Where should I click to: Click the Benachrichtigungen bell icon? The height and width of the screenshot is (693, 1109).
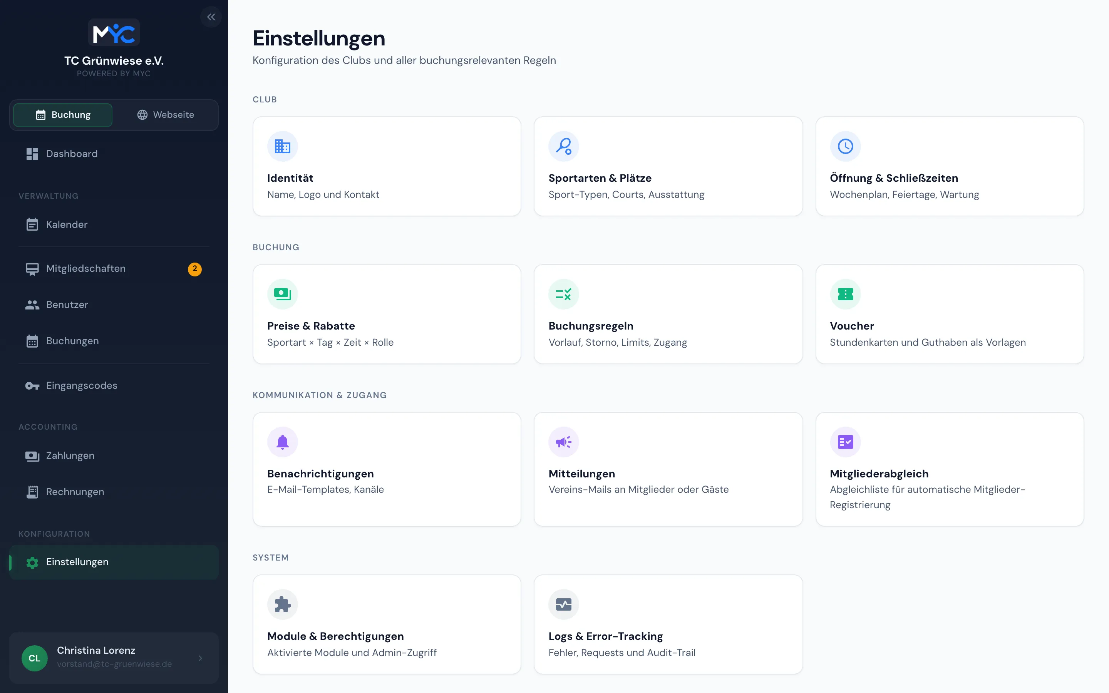click(282, 442)
